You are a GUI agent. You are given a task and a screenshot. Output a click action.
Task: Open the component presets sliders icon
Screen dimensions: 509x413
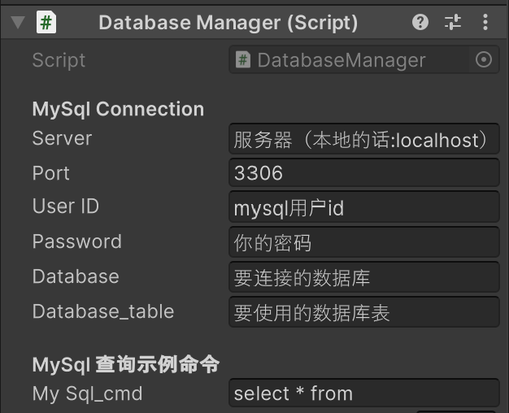(x=453, y=23)
